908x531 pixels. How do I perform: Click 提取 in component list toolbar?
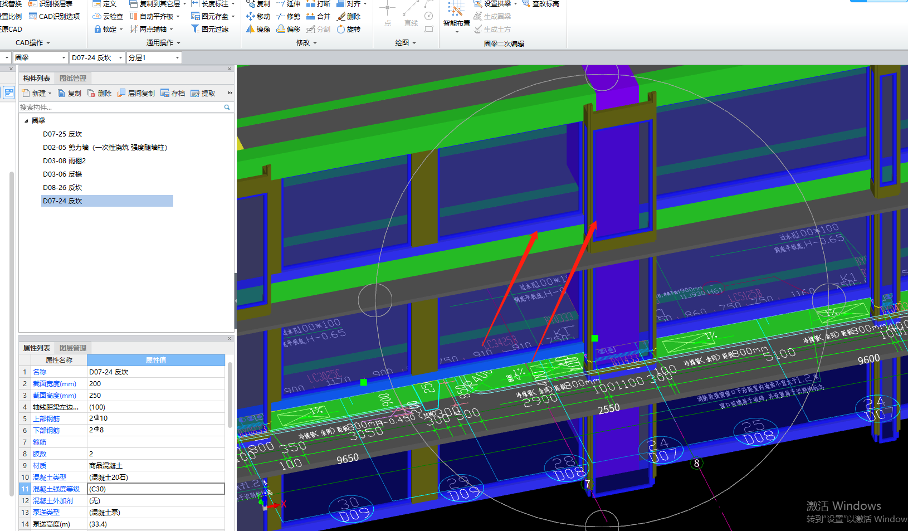[203, 93]
